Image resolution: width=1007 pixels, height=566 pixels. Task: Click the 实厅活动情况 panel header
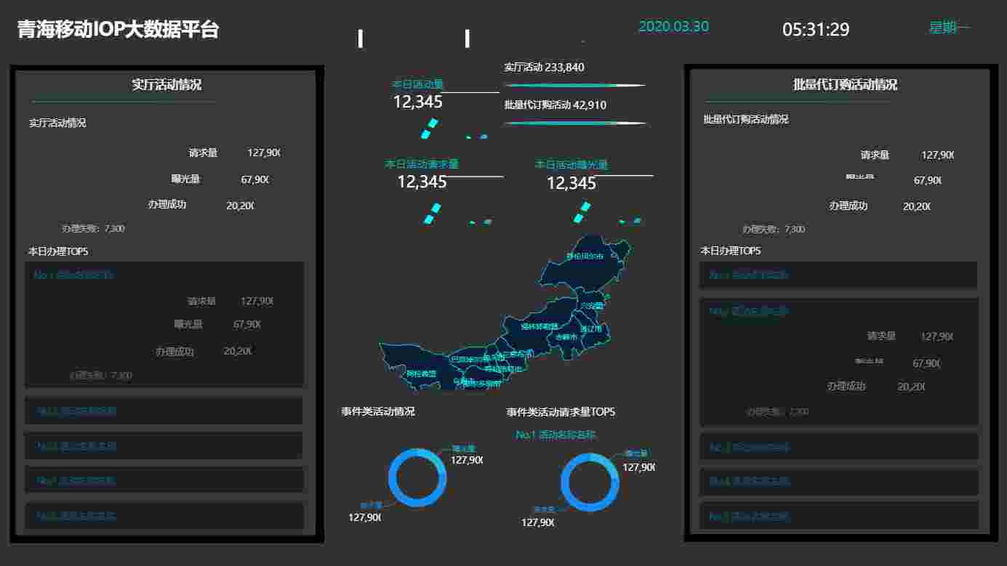pyautogui.click(x=166, y=85)
